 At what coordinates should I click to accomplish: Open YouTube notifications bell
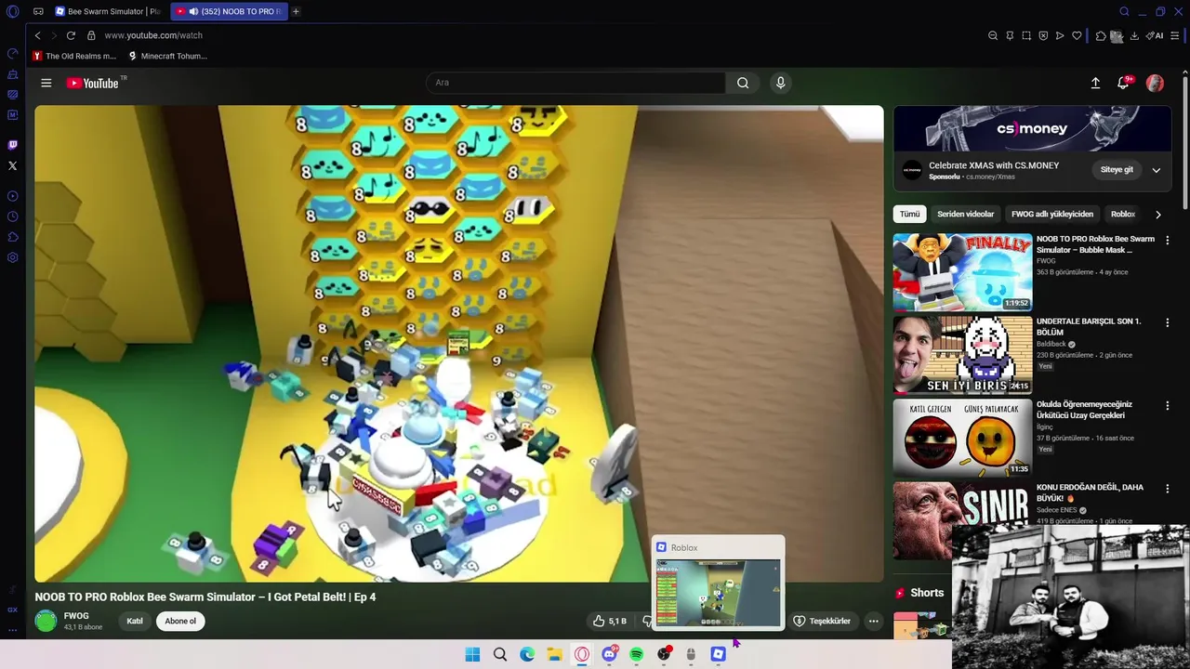1123,83
